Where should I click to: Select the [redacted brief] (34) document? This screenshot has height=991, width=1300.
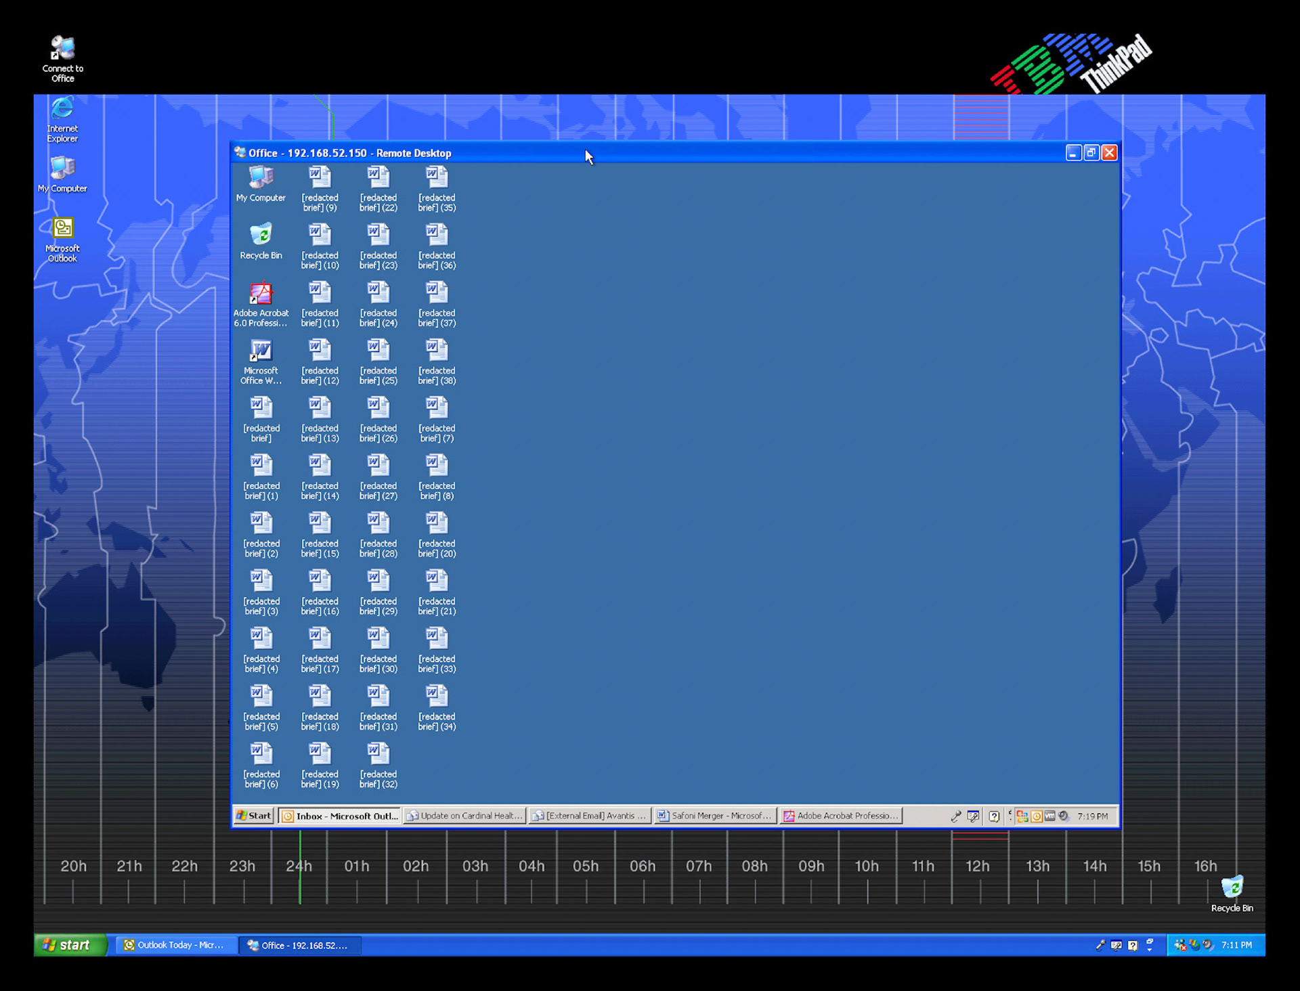pos(437,697)
